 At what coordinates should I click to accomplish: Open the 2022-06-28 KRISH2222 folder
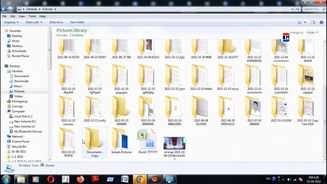[228, 110]
